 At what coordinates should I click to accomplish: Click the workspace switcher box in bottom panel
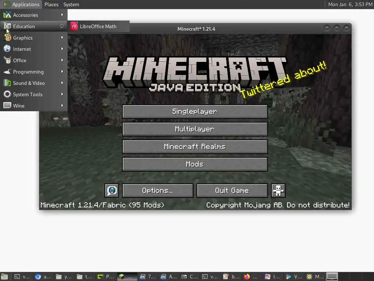[x=332, y=277]
